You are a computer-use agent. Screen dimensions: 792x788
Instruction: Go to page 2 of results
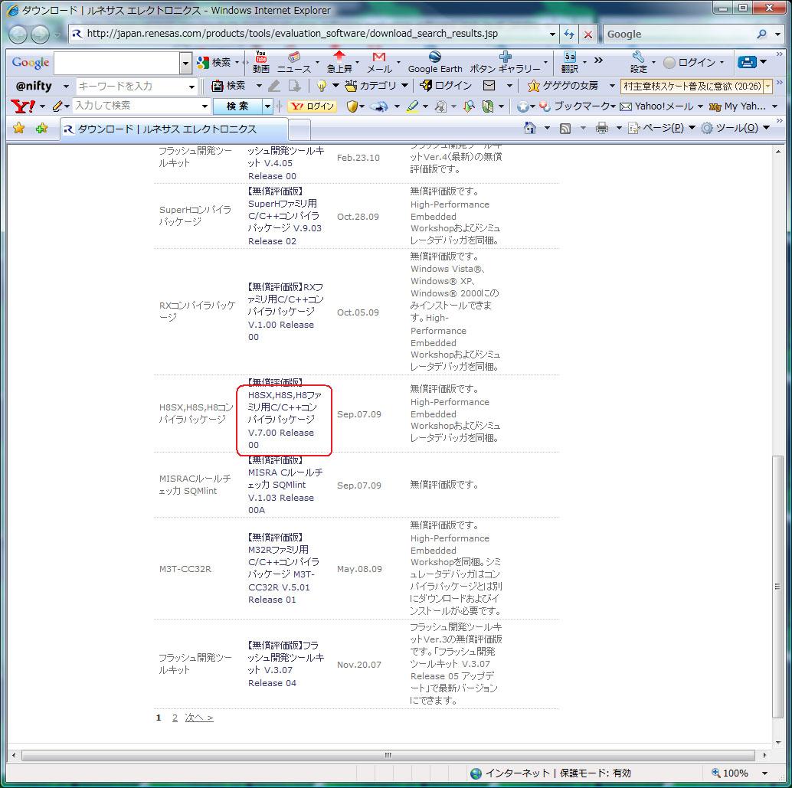coord(175,718)
